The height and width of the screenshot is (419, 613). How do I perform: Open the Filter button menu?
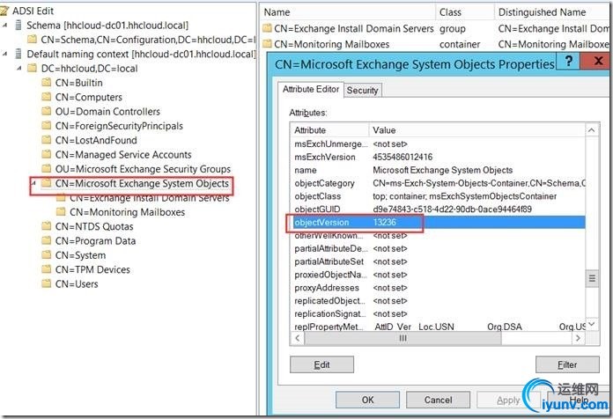(567, 364)
